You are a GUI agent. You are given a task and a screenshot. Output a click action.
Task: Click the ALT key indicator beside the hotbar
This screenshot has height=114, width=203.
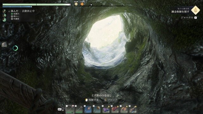click(59, 109)
